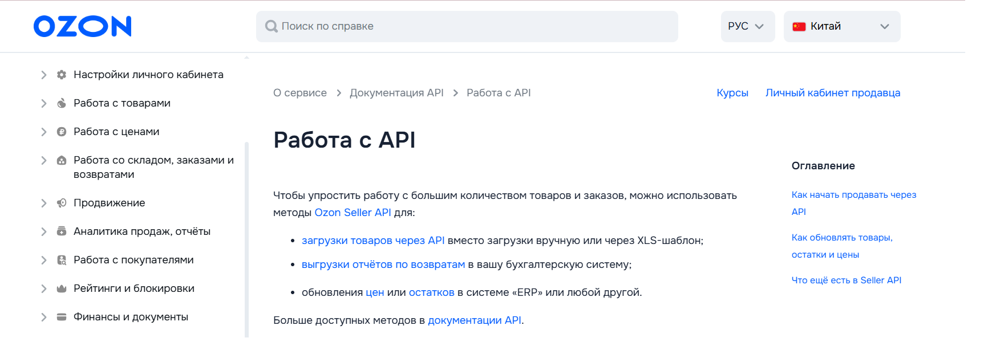Screen dimensions: 988x358
Task: Click the China flag icon
Action: point(799,26)
